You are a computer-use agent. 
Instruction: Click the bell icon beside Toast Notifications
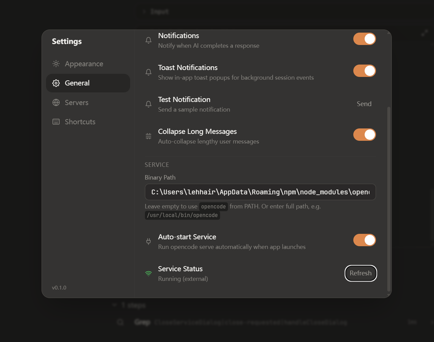(148, 72)
